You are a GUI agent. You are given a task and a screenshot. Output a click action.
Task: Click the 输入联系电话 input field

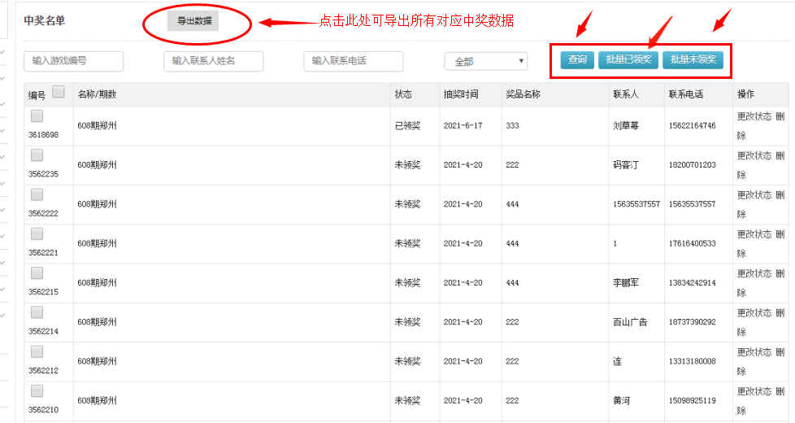[354, 61]
